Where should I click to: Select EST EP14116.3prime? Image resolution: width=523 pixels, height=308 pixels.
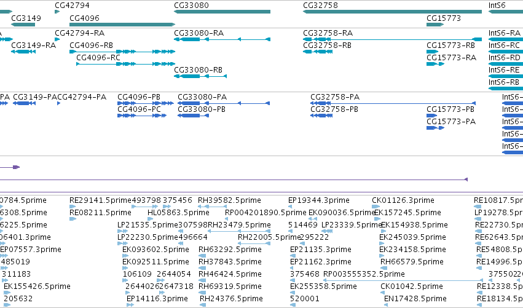[130, 306]
